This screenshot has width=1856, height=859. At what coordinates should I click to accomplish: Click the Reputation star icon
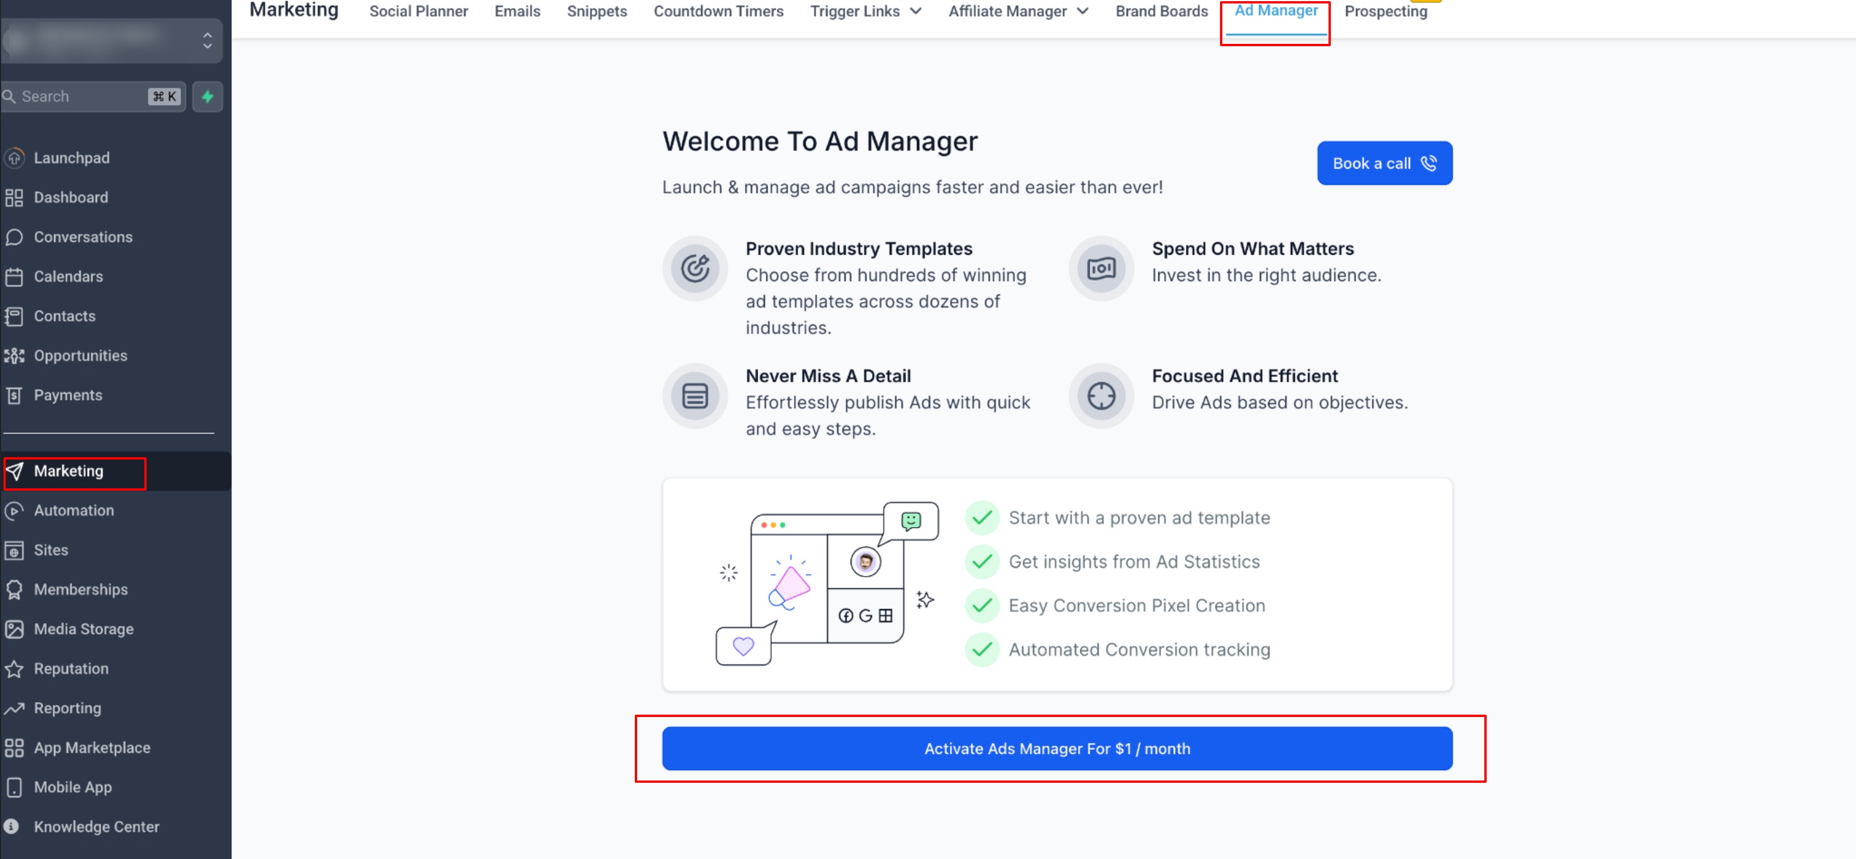tap(14, 668)
